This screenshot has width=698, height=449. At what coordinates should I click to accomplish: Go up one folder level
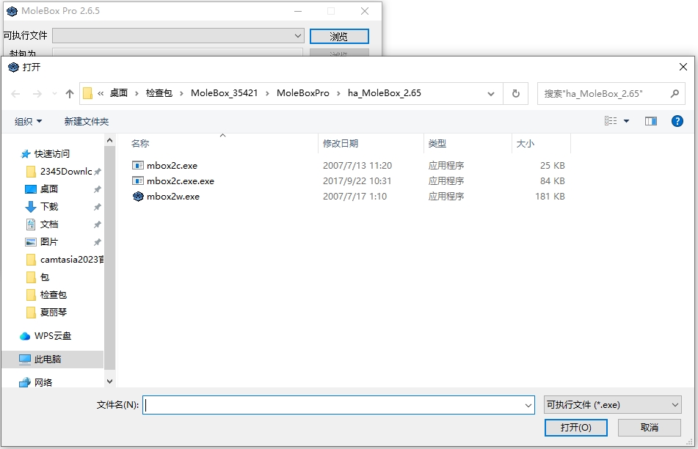[x=70, y=94]
